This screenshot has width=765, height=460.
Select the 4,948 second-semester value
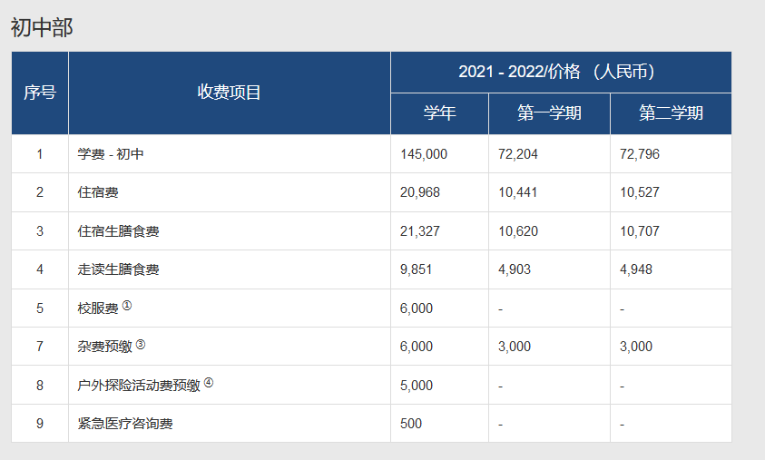coord(636,269)
